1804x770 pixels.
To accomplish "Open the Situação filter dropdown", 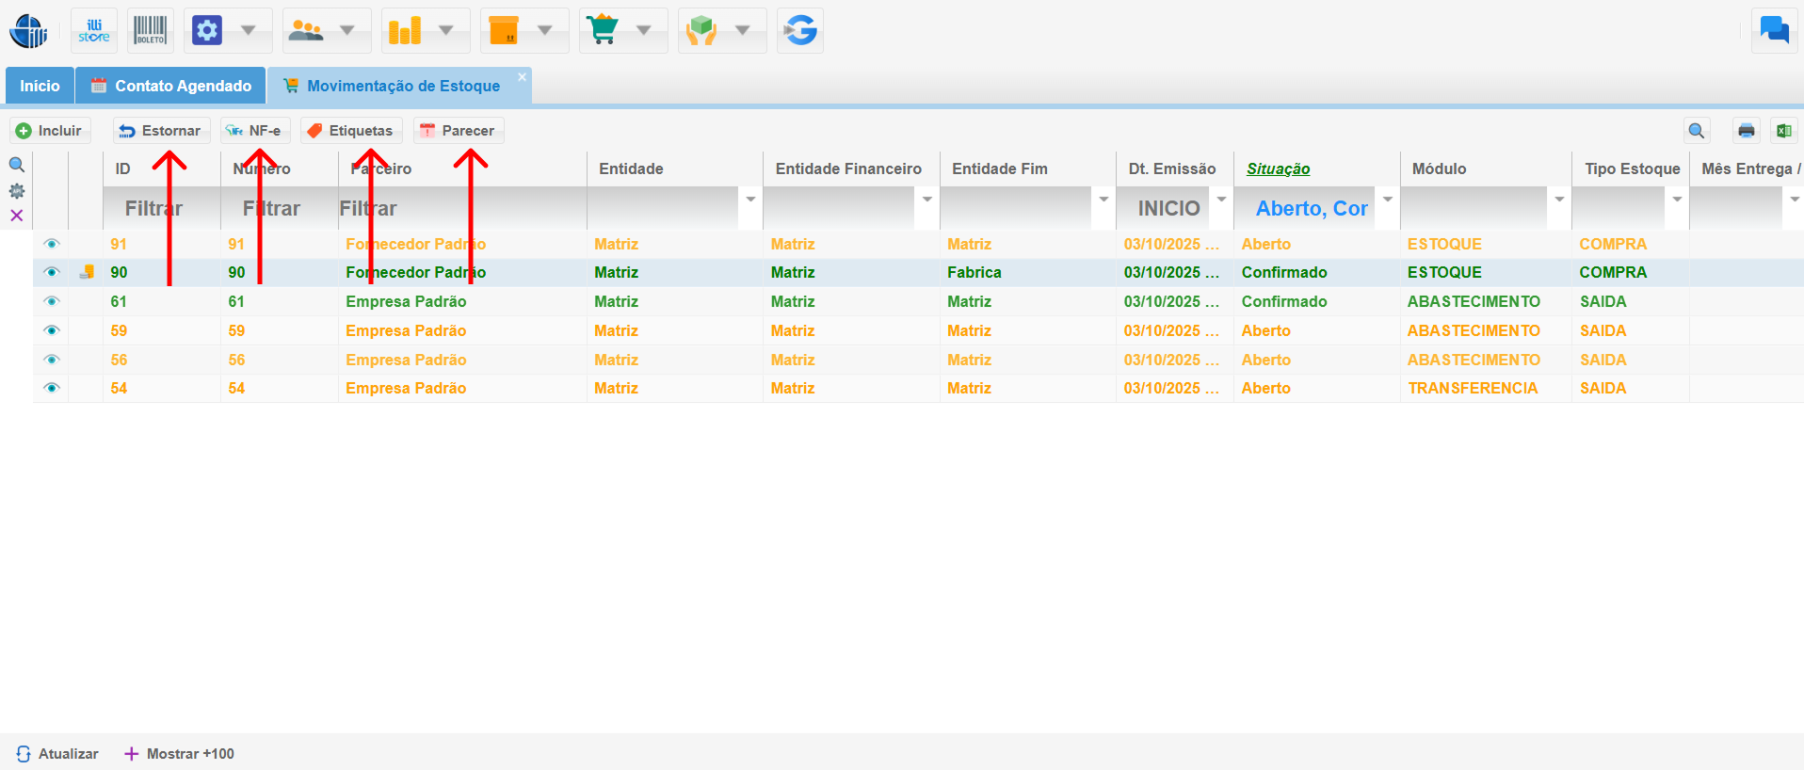I will [x=1387, y=200].
